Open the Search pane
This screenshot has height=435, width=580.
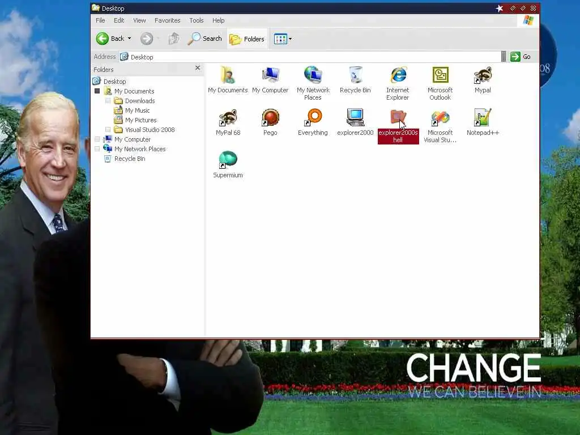(204, 39)
